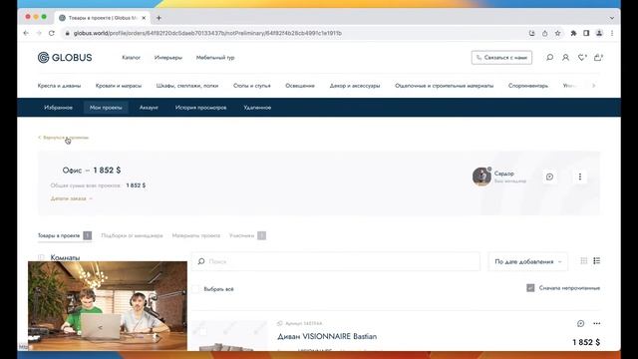Toggle the checkbox next to Комнаты

(x=41, y=257)
